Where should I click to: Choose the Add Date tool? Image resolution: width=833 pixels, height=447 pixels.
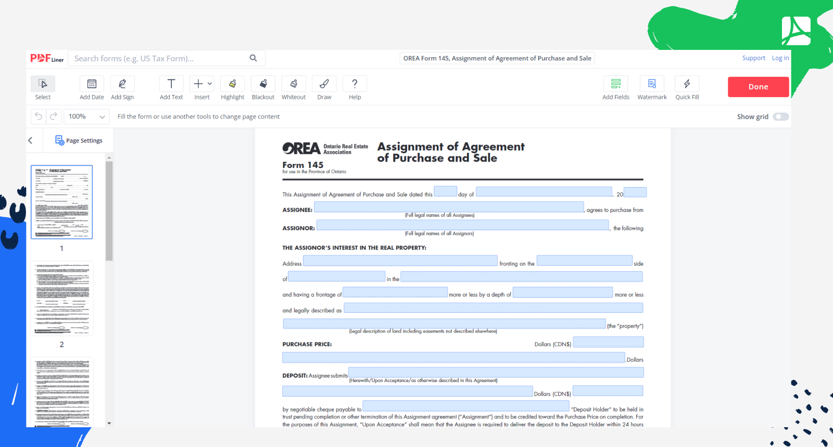coord(92,88)
